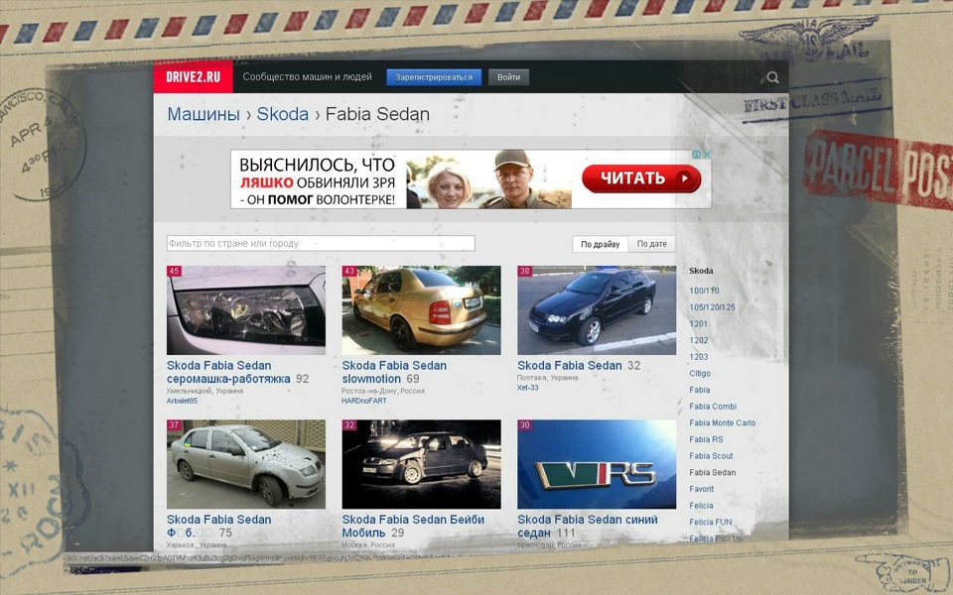This screenshot has width=953, height=595.
Task: Open Skoda Fabia Sedan серомашка-работяжка link
Action: point(228,372)
